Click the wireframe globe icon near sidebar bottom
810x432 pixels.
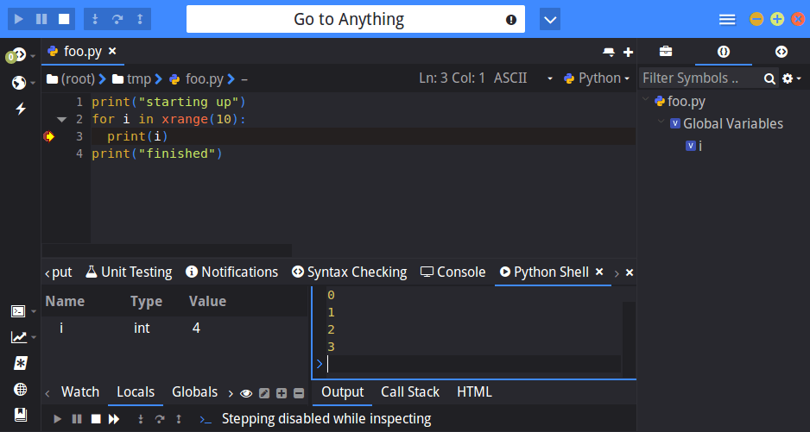click(x=21, y=389)
